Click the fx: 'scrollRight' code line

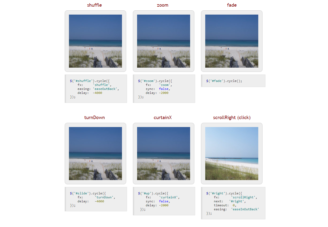236,197
